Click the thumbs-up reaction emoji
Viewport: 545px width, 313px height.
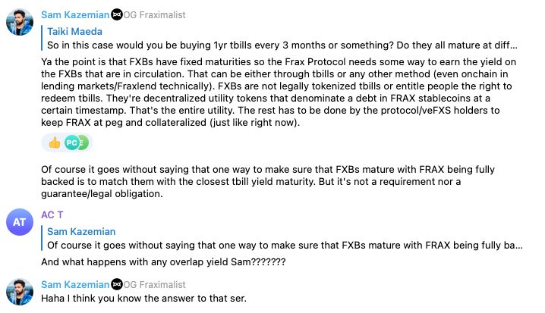[x=54, y=142]
